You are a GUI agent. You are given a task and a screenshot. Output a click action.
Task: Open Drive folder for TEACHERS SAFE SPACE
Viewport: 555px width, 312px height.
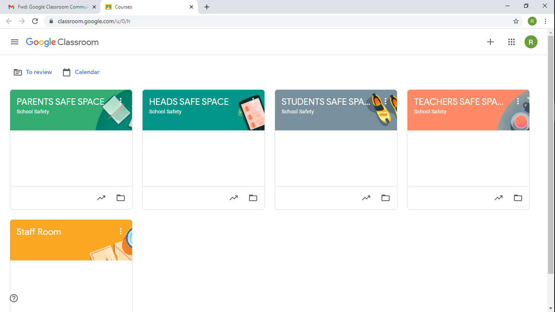click(518, 198)
